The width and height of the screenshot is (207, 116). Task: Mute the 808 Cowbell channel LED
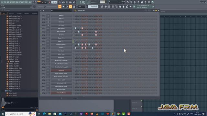coord(41,29)
